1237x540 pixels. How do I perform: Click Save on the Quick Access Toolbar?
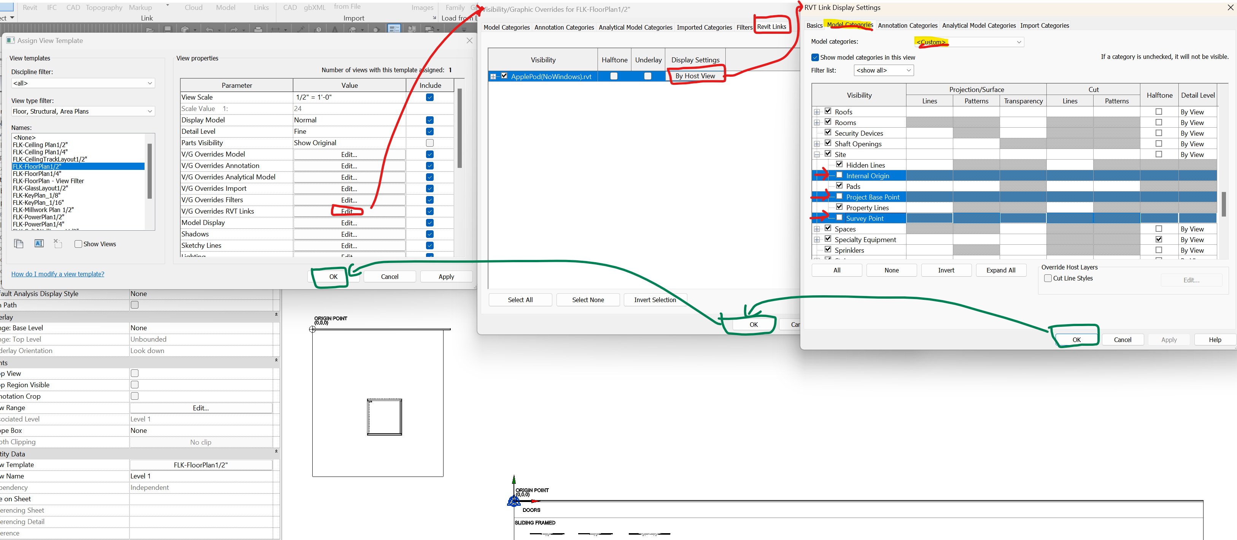click(168, 29)
